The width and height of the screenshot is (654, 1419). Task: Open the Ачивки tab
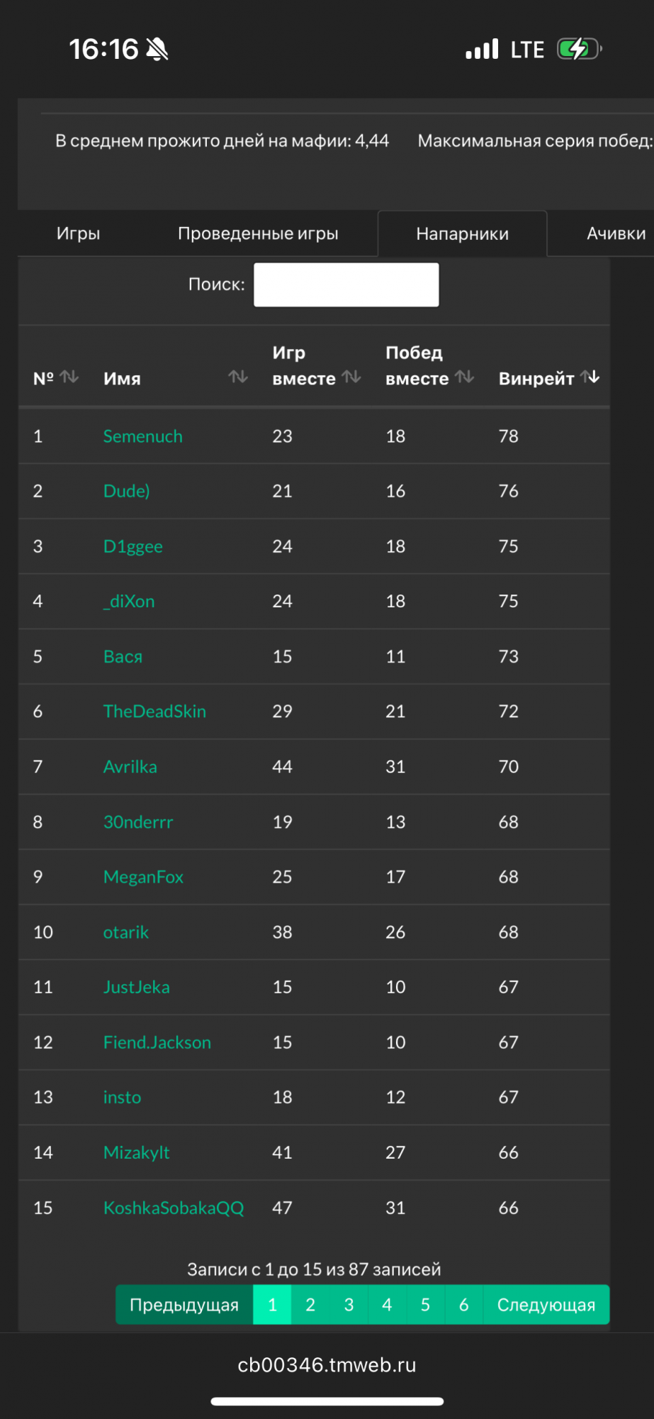pos(616,233)
